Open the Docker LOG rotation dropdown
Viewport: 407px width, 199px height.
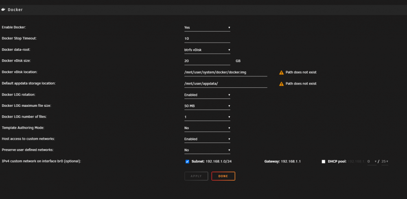[x=207, y=95]
